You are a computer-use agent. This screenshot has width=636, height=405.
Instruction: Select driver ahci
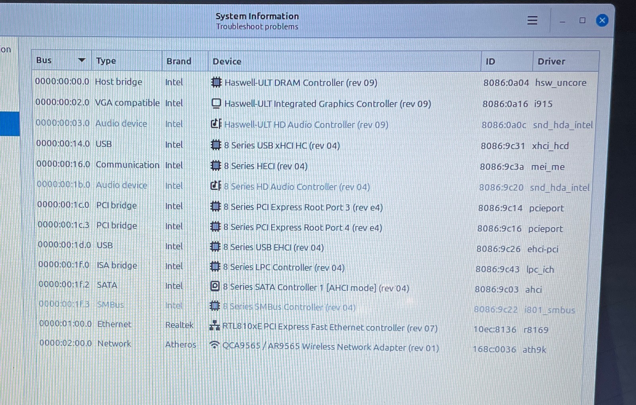point(533,289)
